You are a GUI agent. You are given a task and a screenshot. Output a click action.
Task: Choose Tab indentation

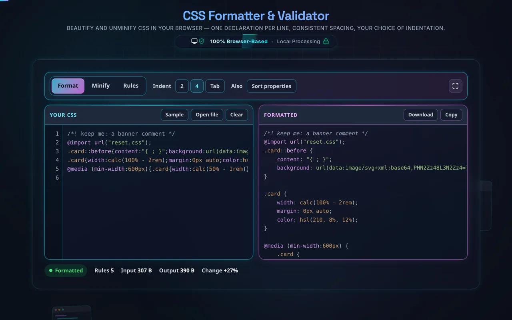[x=215, y=86]
